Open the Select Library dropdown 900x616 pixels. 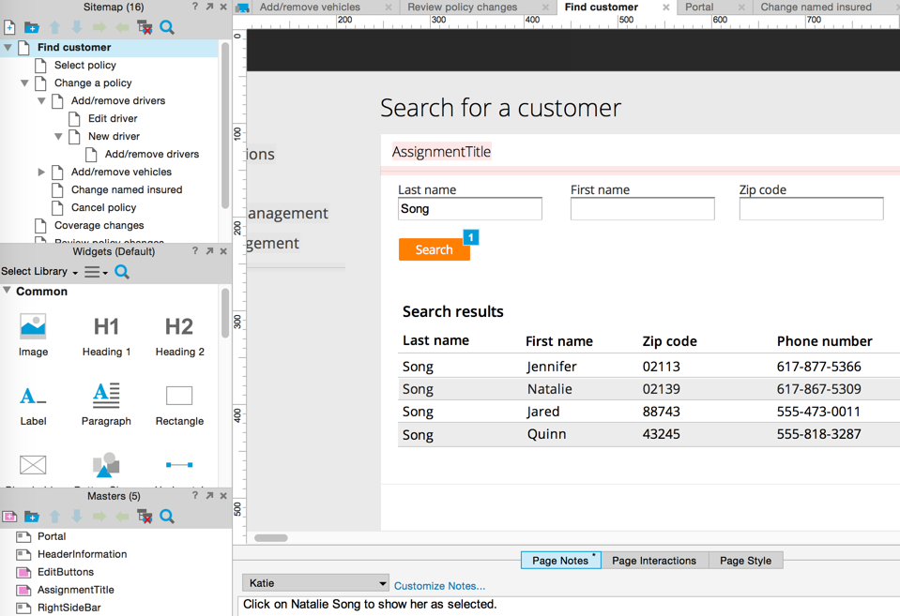(39, 271)
